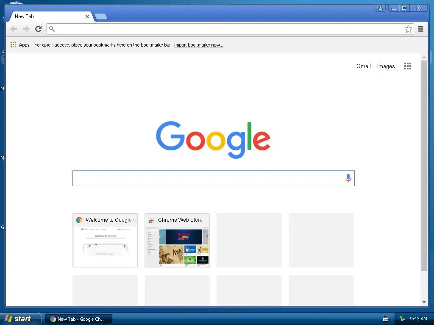Select the New Tab - Google Chrome taskbar button
Viewport: 434px width, 325px height.
point(78,319)
